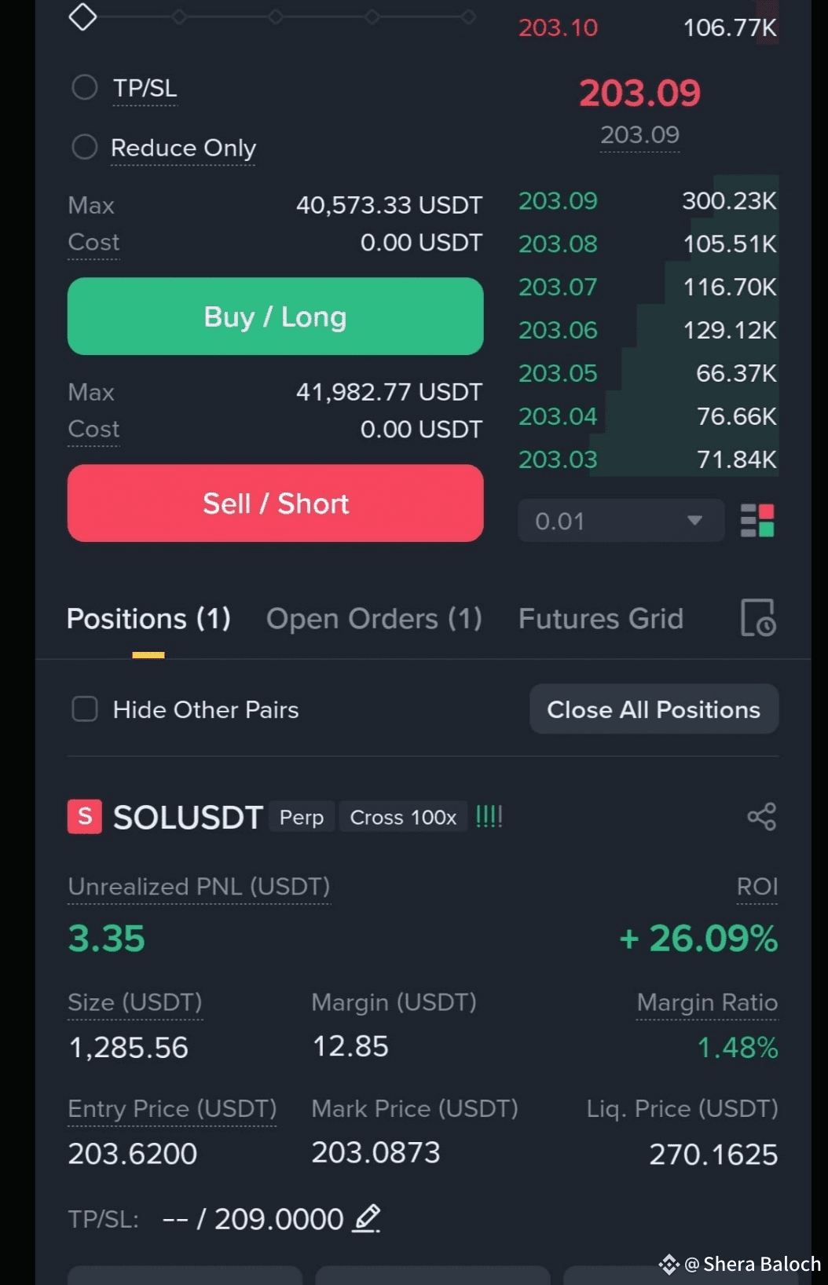
Task: Click the green signal bars next to Cross 100x
Action: [489, 817]
